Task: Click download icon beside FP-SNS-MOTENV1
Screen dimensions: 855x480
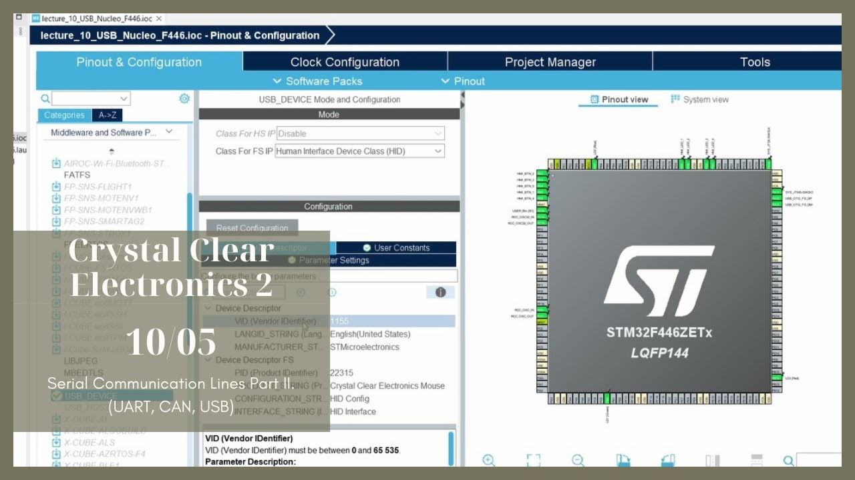Action: (56, 198)
